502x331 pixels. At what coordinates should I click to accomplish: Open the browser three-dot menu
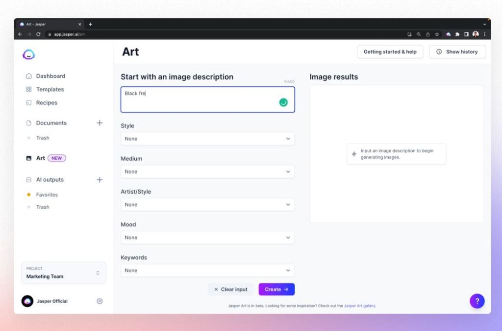pyautogui.click(x=485, y=34)
